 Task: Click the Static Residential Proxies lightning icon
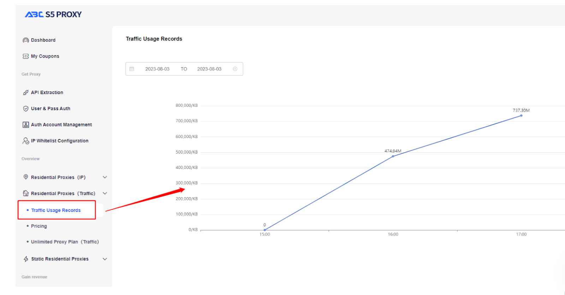pos(26,259)
